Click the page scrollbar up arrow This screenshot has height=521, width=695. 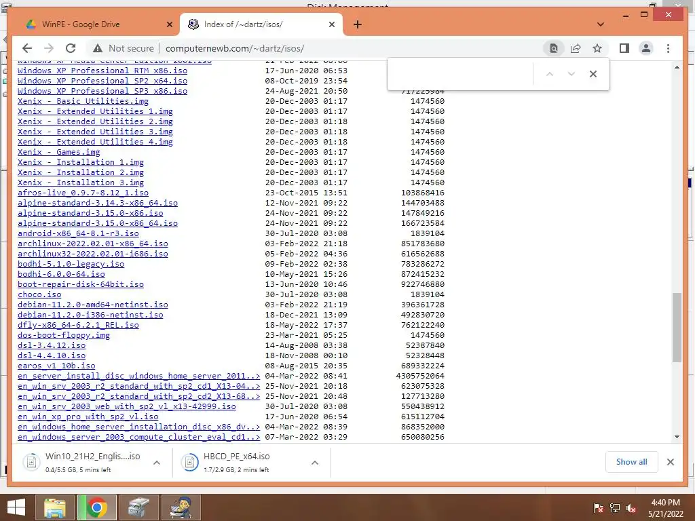(x=677, y=67)
